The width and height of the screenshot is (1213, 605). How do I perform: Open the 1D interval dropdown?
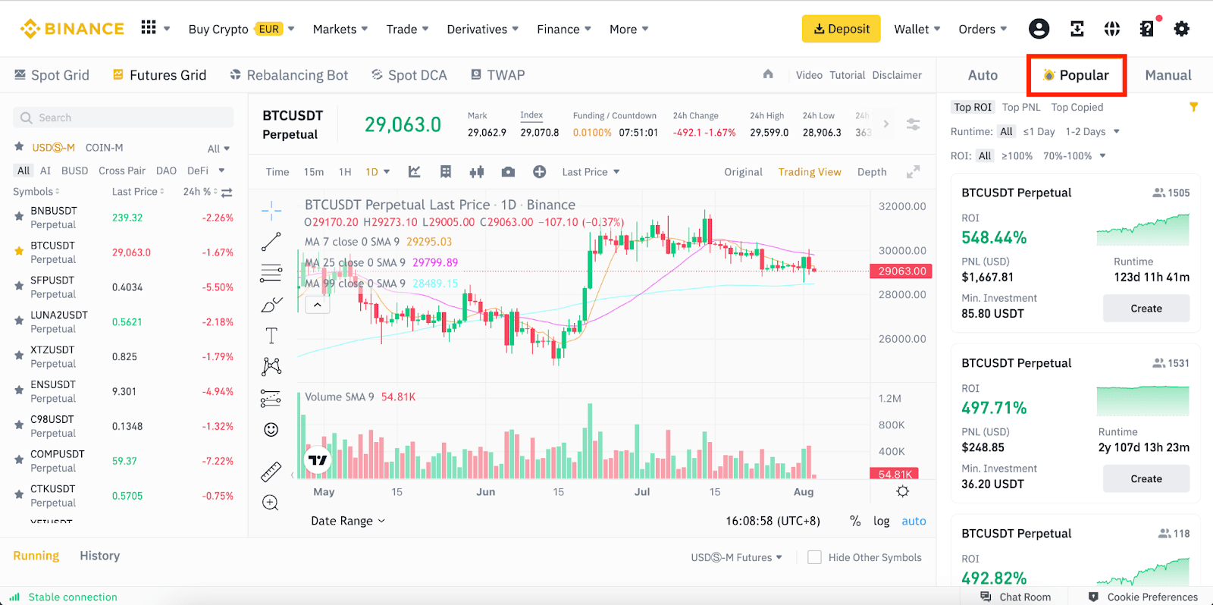point(378,172)
